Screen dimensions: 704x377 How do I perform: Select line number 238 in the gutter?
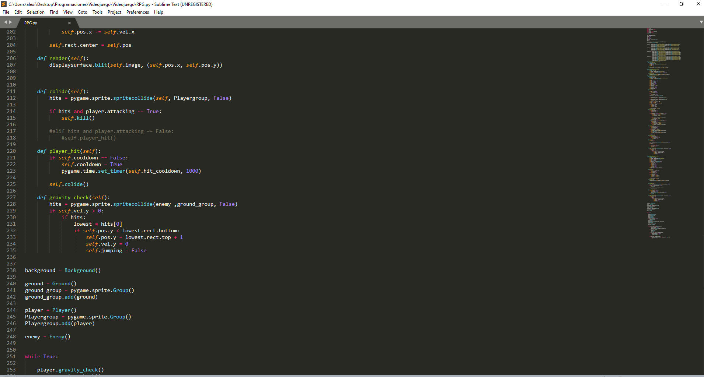(11, 270)
